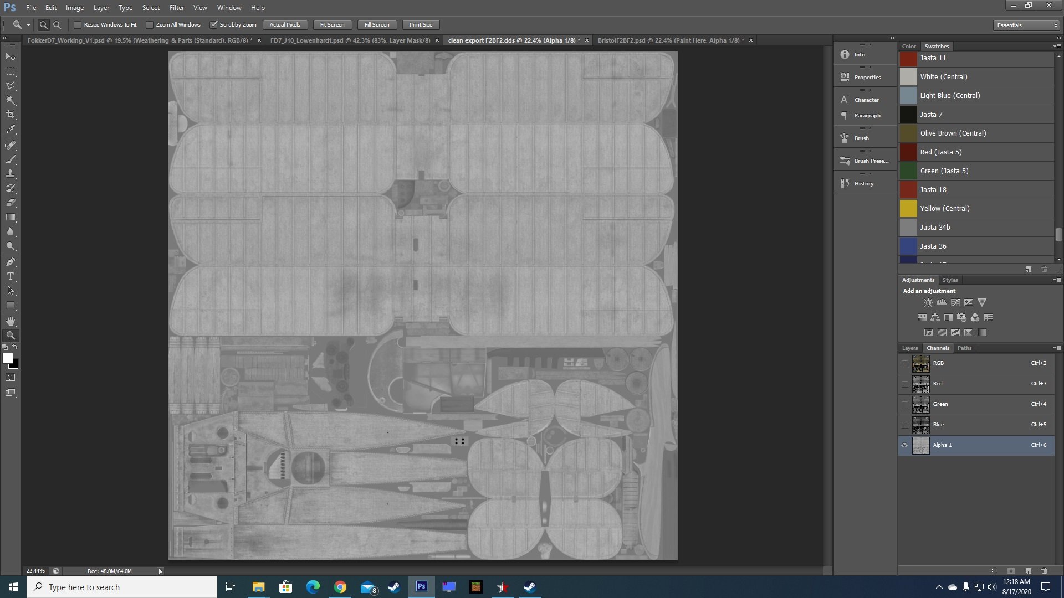Open the Essentials workspace dropdown
This screenshot has height=598, width=1064.
[x=1026, y=25]
